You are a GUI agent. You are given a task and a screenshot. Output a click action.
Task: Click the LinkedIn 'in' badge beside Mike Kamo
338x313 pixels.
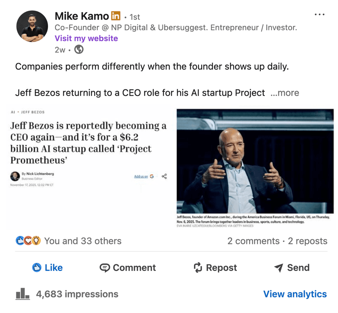pyautogui.click(x=116, y=16)
